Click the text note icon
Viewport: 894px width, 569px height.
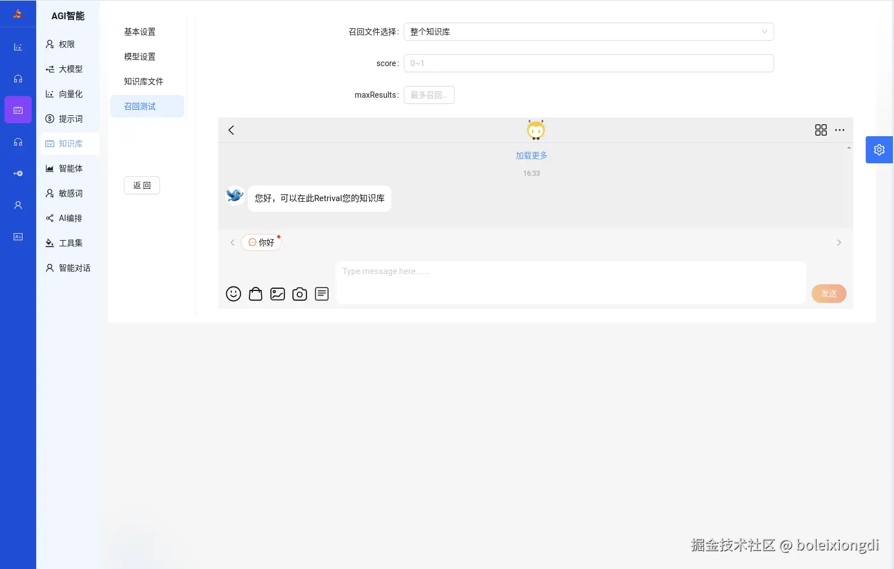(322, 294)
